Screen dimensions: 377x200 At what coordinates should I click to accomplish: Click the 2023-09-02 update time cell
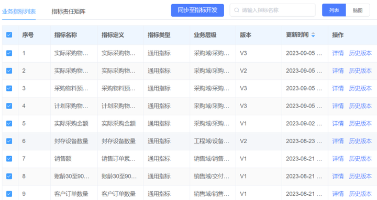[x=304, y=124]
